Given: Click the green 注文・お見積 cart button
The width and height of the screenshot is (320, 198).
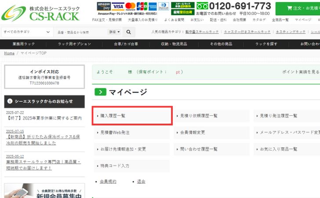Looking at the screenshot, I should coord(298,9).
